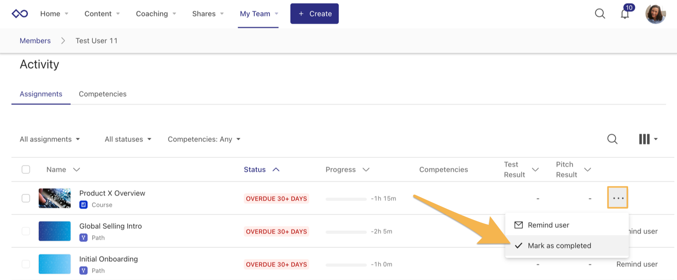The height and width of the screenshot is (280, 677).
Task: Open the Initial Onboarding thumbnail image
Action: [55, 264]
